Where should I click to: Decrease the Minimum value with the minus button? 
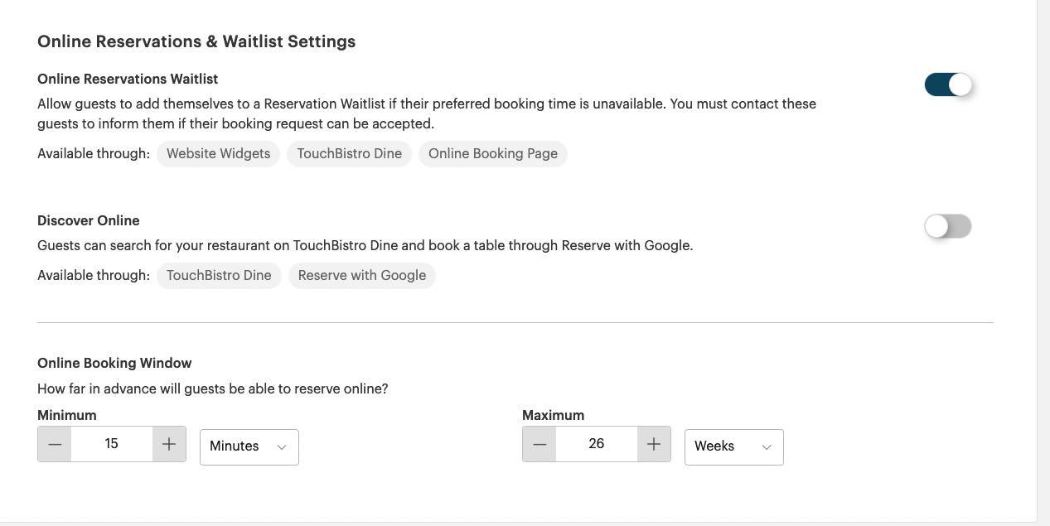pos(55,444)
